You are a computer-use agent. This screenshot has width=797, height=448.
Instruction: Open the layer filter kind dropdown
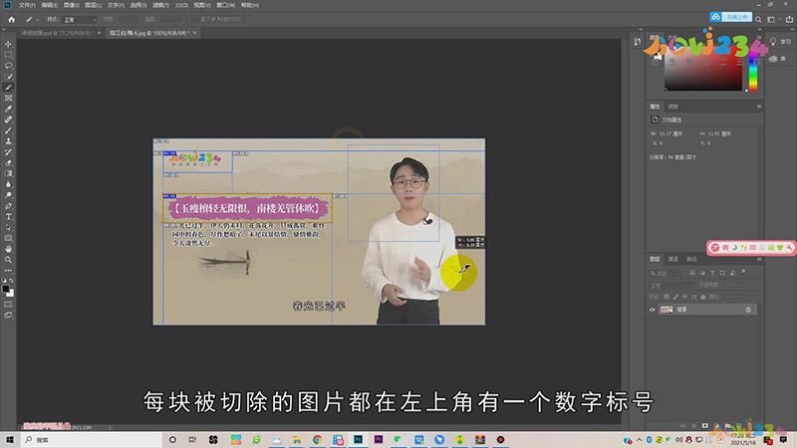(665, 273)
